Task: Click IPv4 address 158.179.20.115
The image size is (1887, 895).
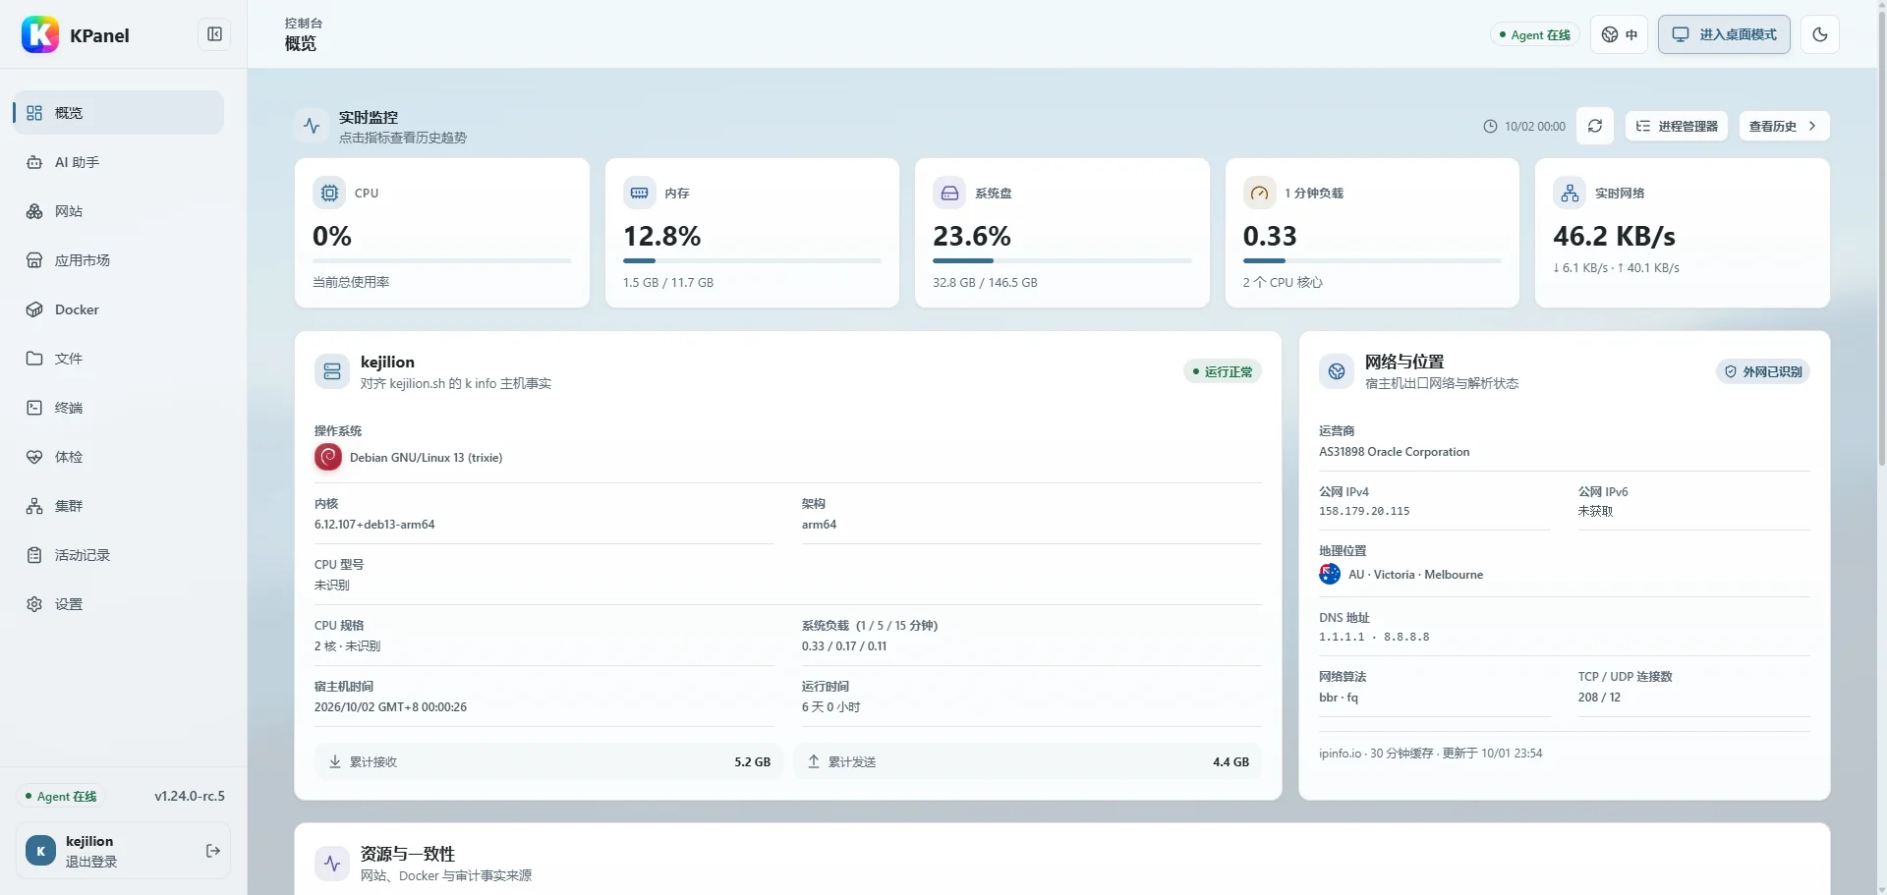Action: [1364, 511]
